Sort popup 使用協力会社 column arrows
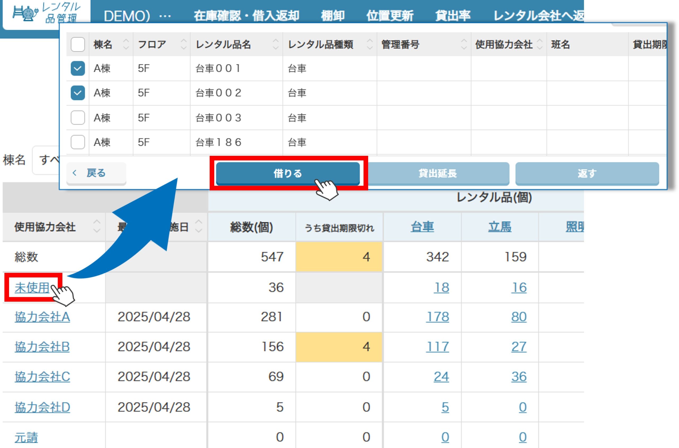 [539, 45]
